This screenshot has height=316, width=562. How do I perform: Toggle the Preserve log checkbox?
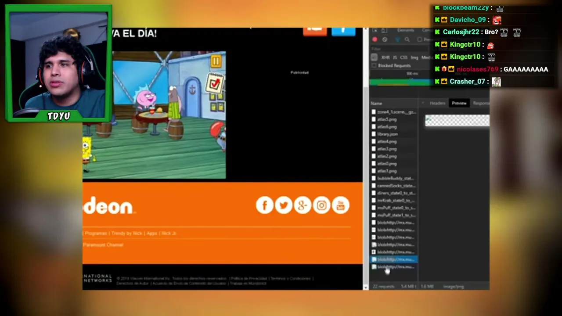(420, 39)
